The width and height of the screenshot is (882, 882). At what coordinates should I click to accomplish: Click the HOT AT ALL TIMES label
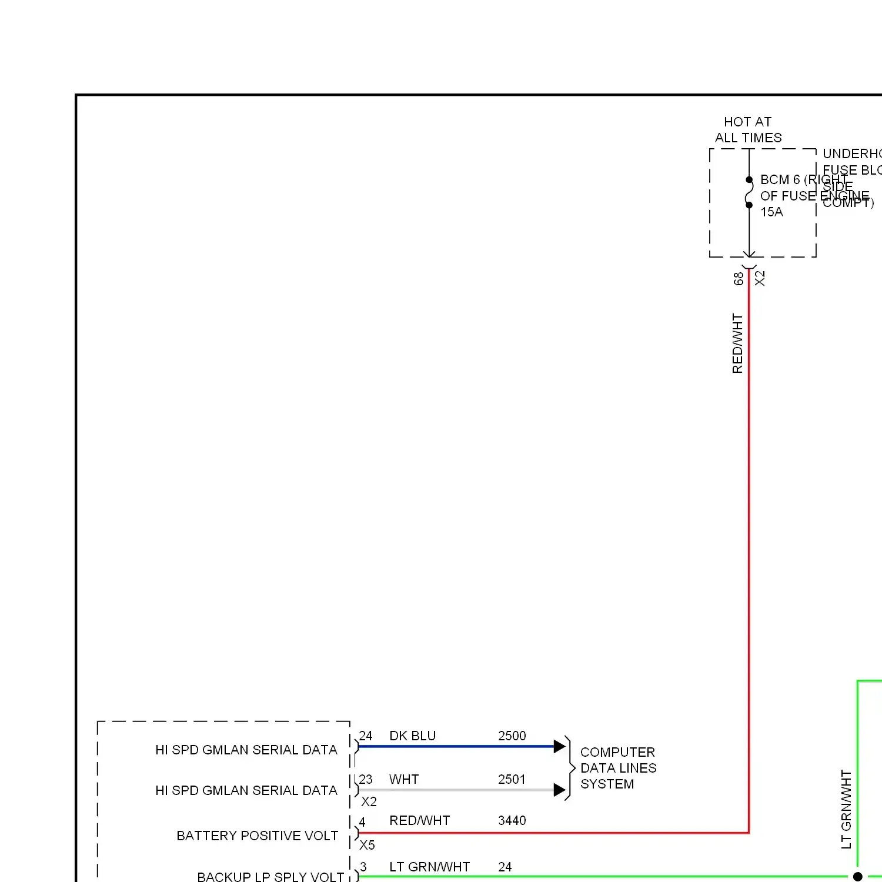click(x=748, y=130)
